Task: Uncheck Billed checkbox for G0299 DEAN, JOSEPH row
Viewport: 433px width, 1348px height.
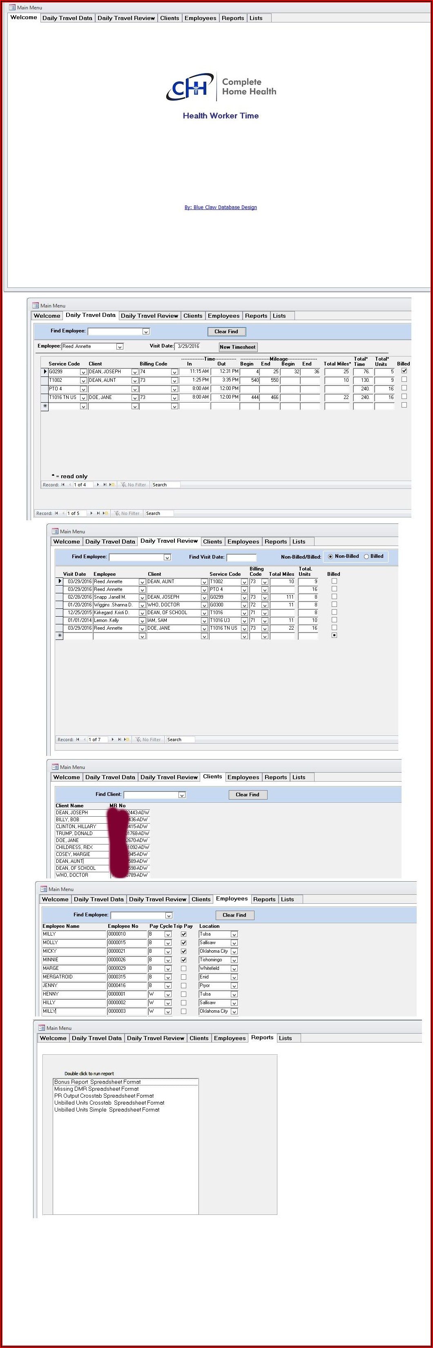Action: (x=404, y=371)
